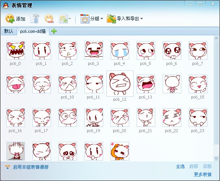Switch to the 默认 tab
The width and height of the screenshot is (220, 181).
click(x=9, y=31)
